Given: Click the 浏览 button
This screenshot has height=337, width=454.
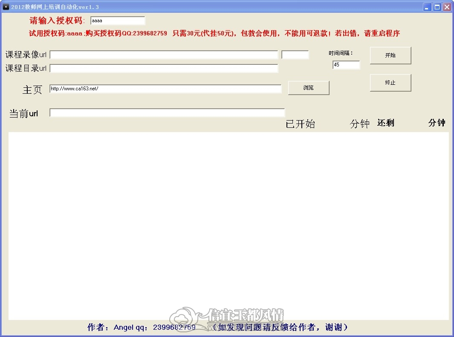Looking at the screenshot, I should coord(309,88).
